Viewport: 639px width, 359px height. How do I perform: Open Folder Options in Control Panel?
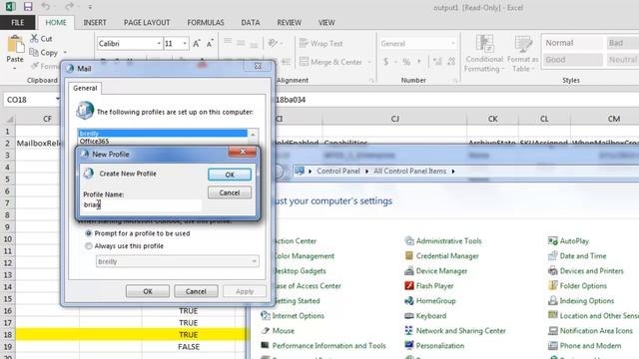[x=583, y=286]
